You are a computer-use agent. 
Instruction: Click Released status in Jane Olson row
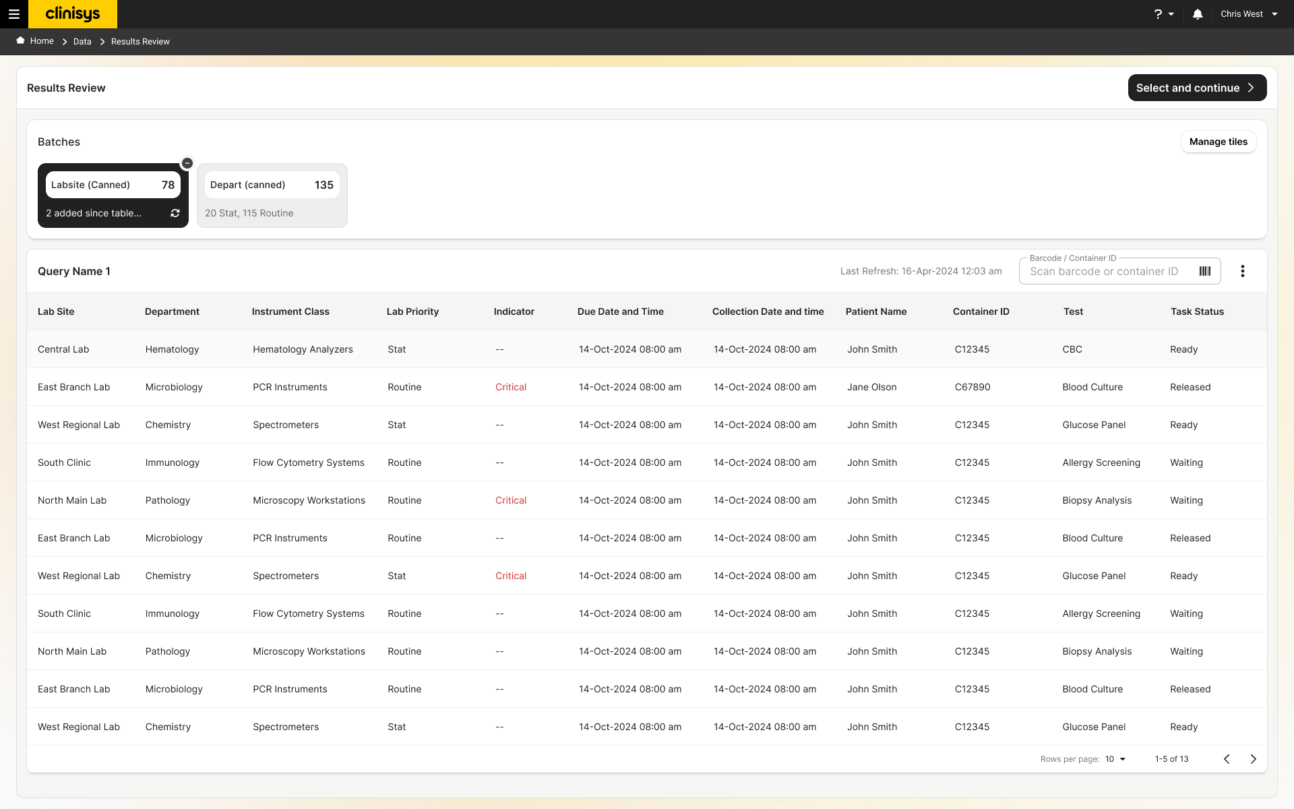(x=1190, y=387)
